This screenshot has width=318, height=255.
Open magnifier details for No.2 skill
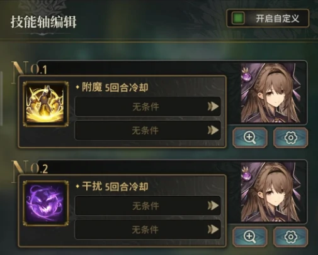pyautogui.click(x=250, y=237)
